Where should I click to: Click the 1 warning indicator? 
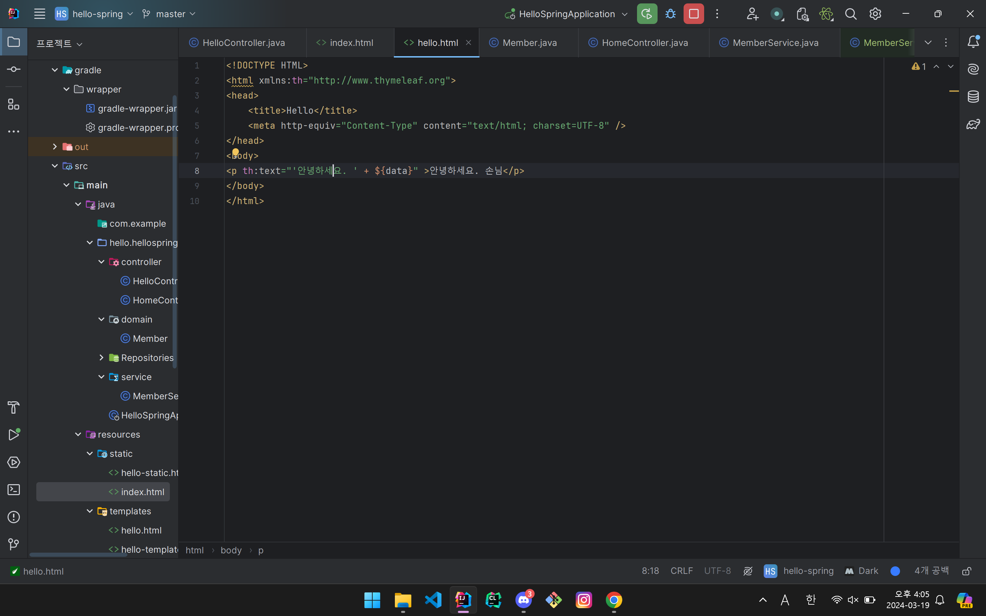coord(919,66)
